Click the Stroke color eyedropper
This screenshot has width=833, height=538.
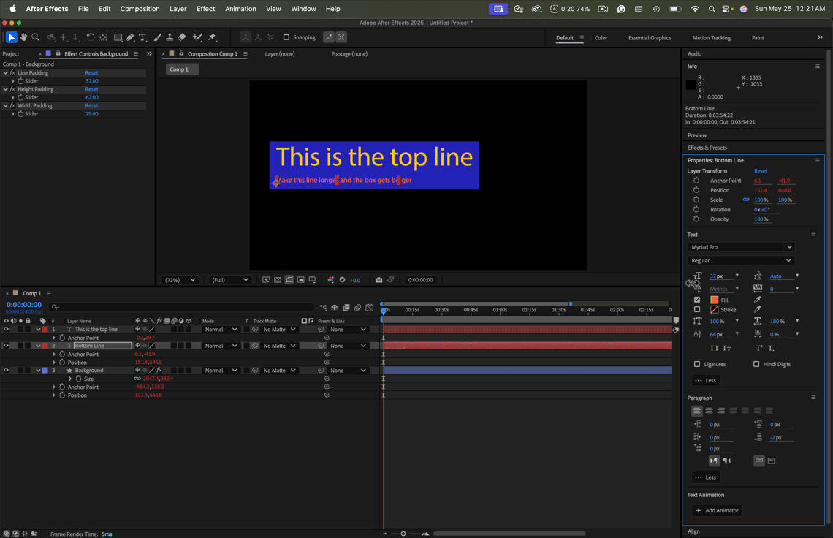point(758,309)
